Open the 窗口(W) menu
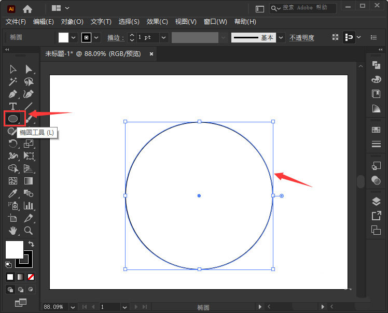Screen dimensions: 388x313 tap(215, 22)
